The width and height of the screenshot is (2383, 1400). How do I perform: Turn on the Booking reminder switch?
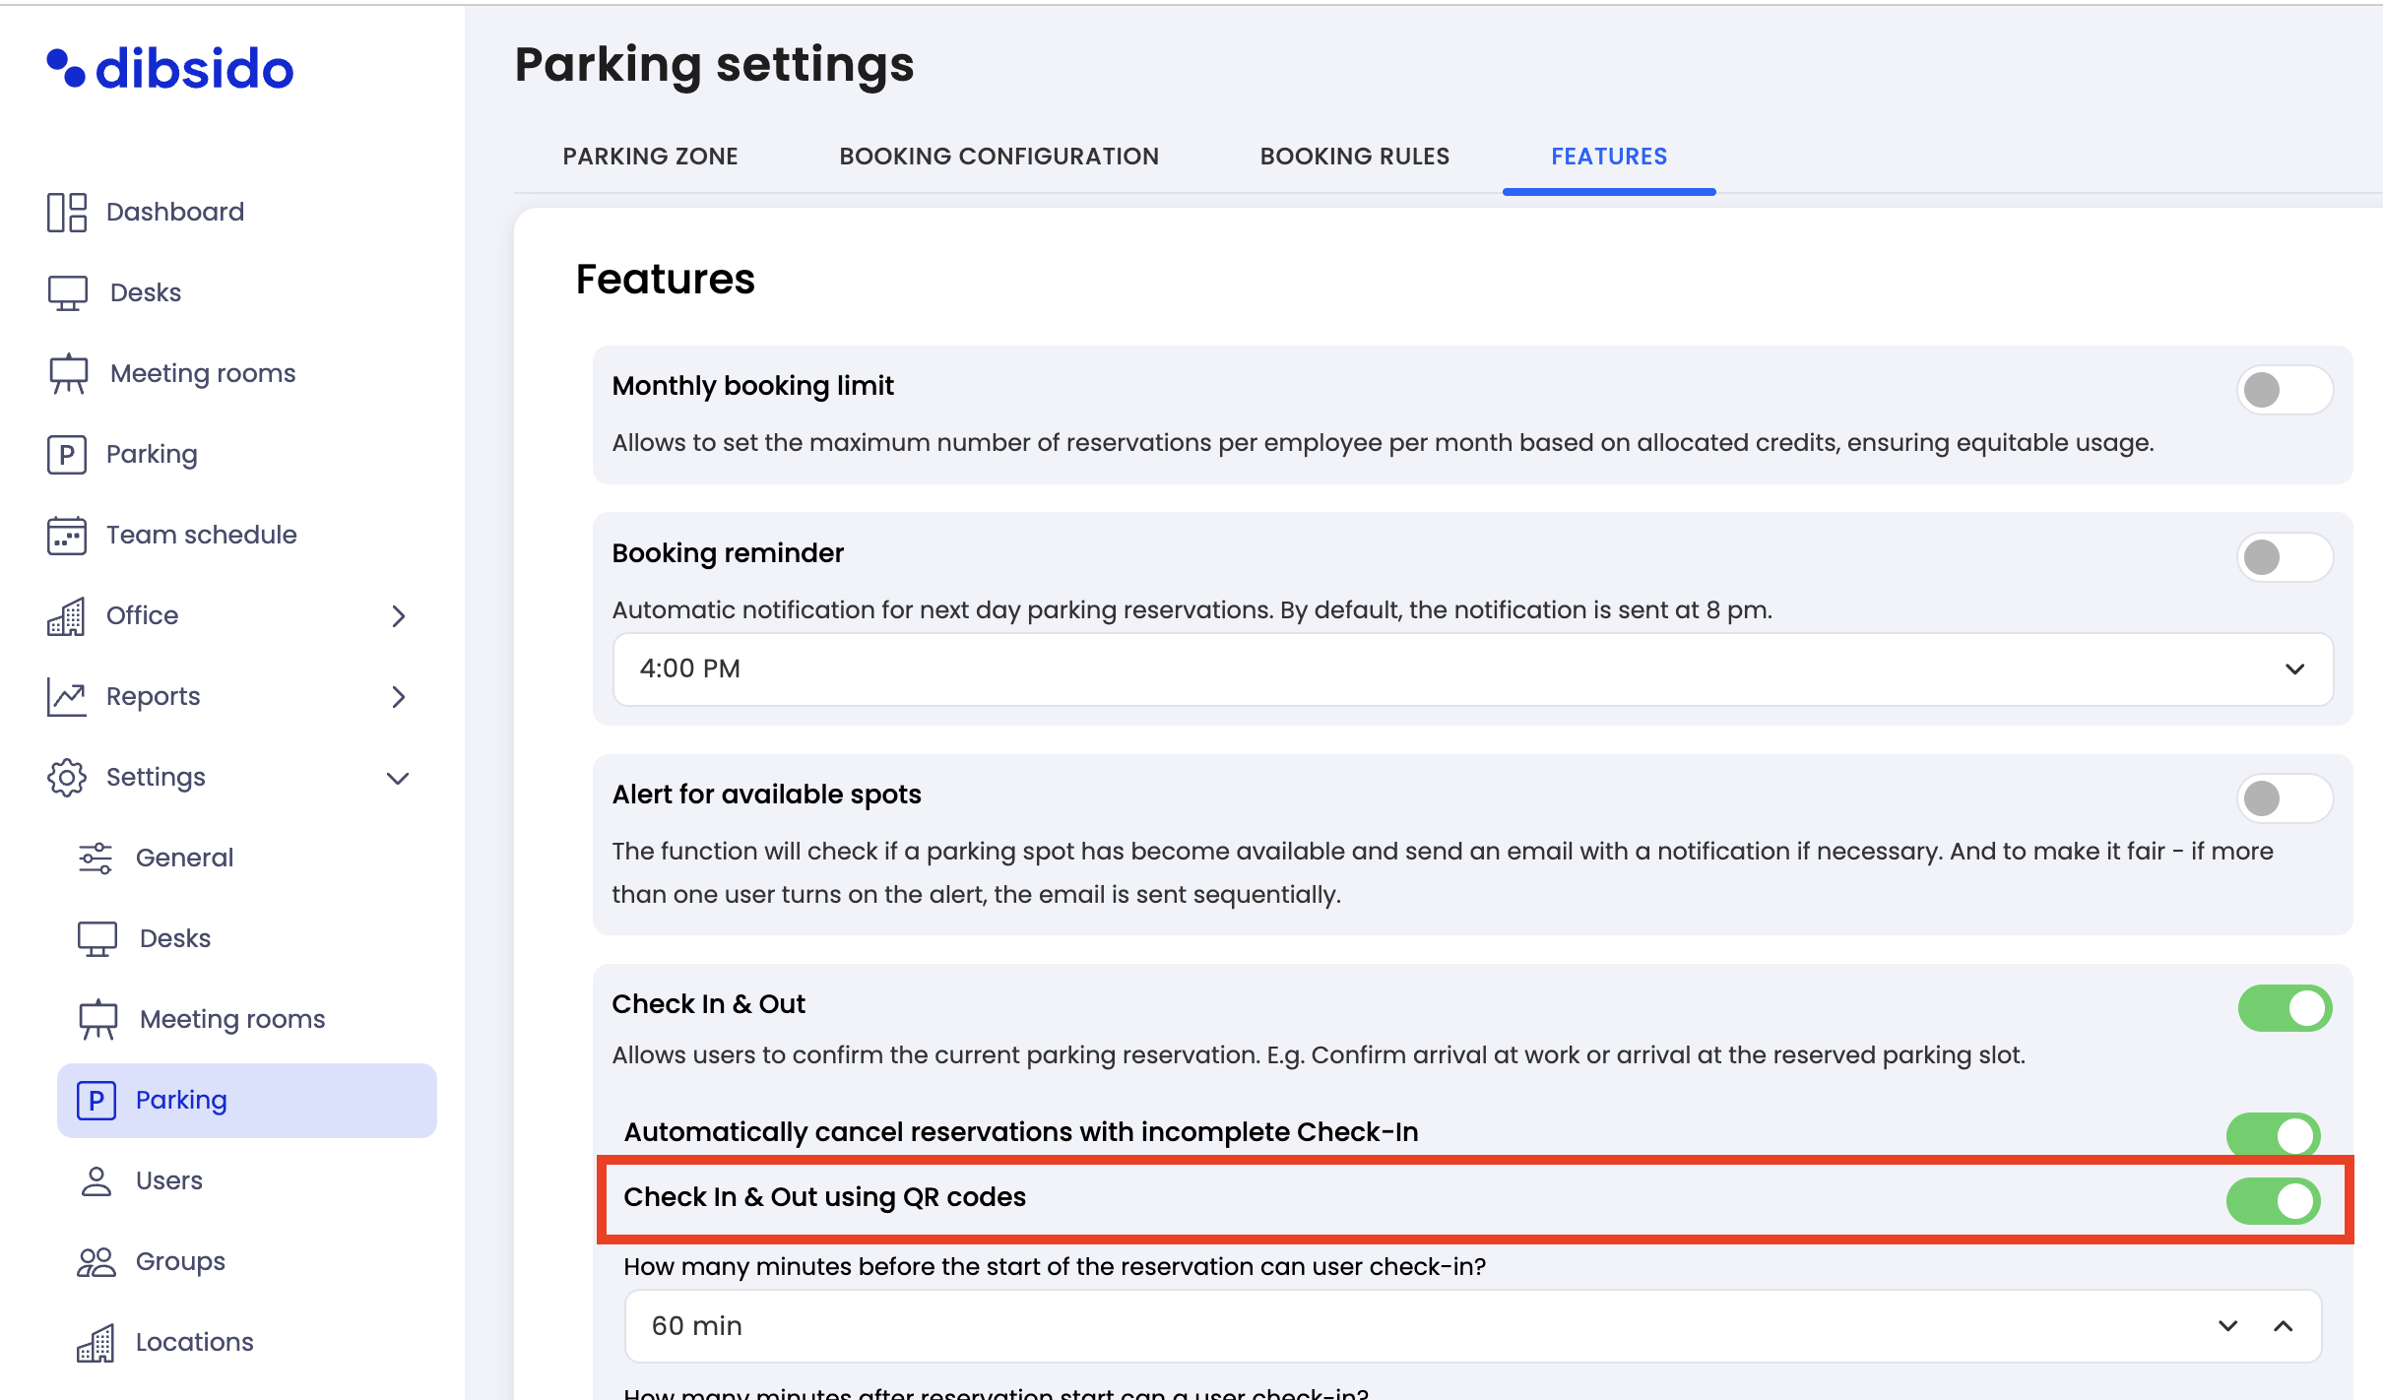coord(2284,557)
